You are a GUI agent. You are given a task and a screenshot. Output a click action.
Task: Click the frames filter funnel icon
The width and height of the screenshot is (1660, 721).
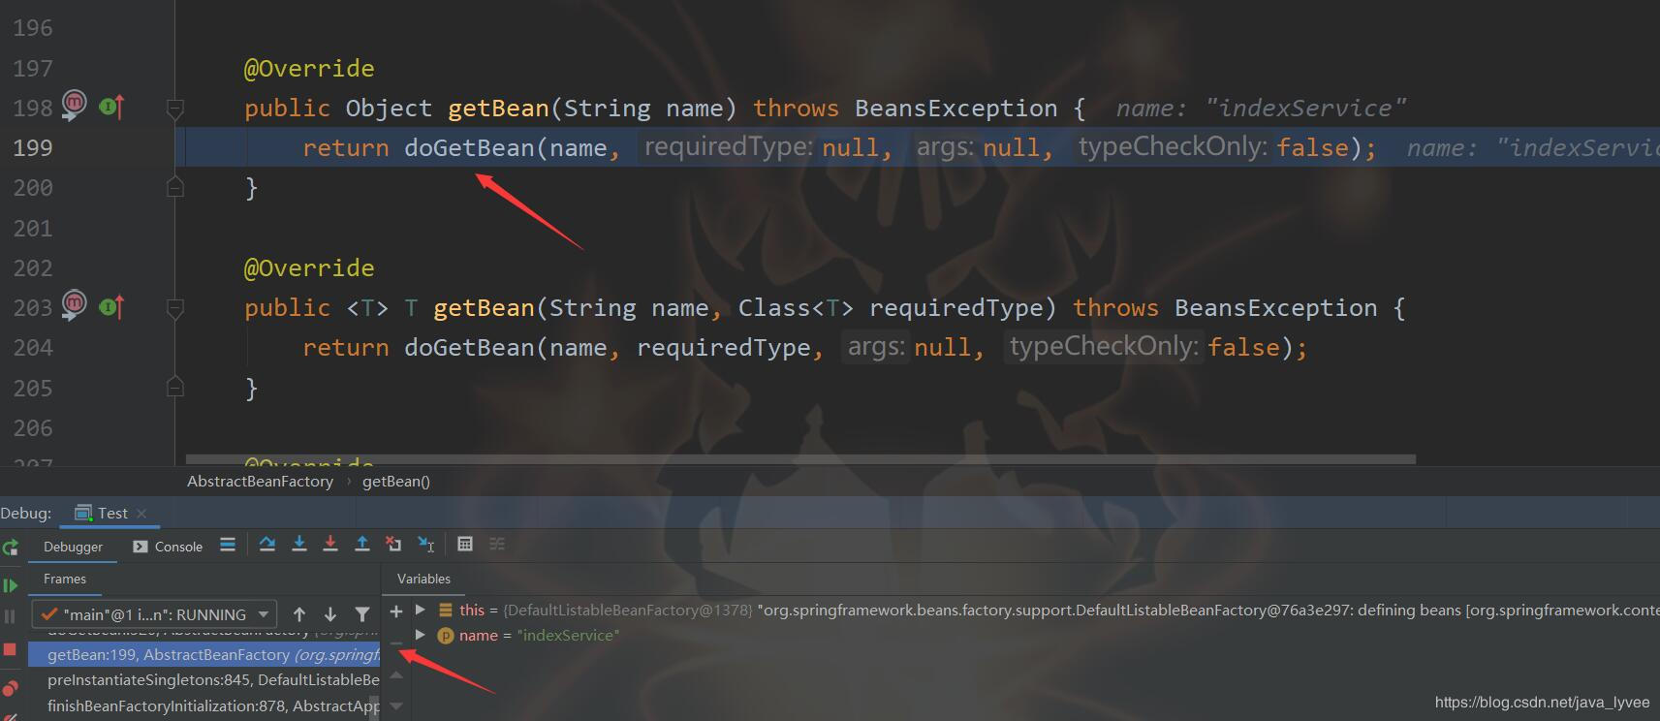click(x=362, y=614)
